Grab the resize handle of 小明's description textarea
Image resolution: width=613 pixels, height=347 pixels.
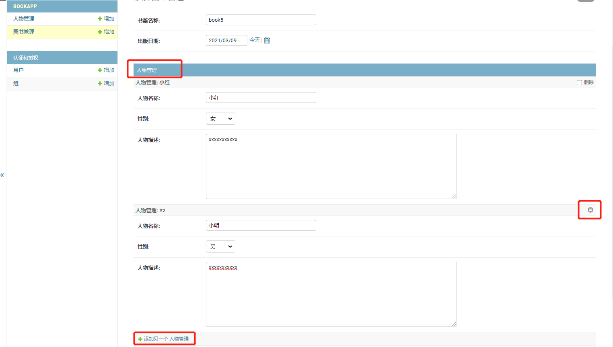[x=454, y=324]
